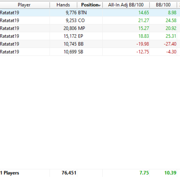
Task: Click the 9,253 hands cell
Action: (71, 20)
